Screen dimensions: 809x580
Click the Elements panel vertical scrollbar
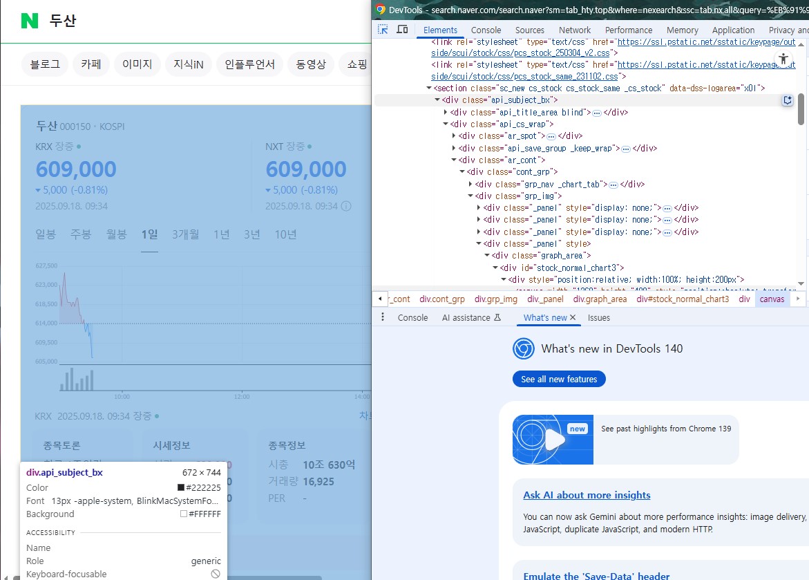[x=801, y=109]
